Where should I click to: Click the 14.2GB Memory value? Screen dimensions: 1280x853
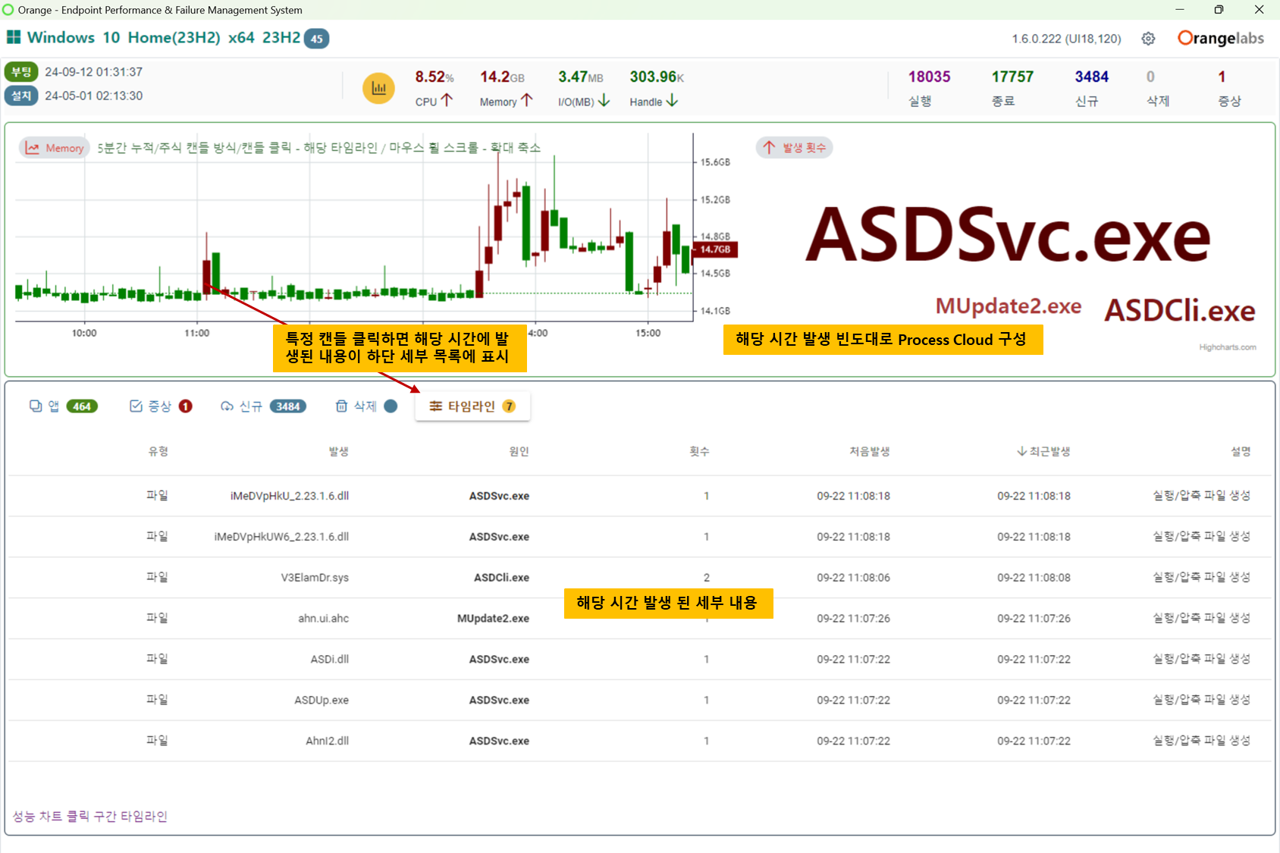[x=502, y=77]
